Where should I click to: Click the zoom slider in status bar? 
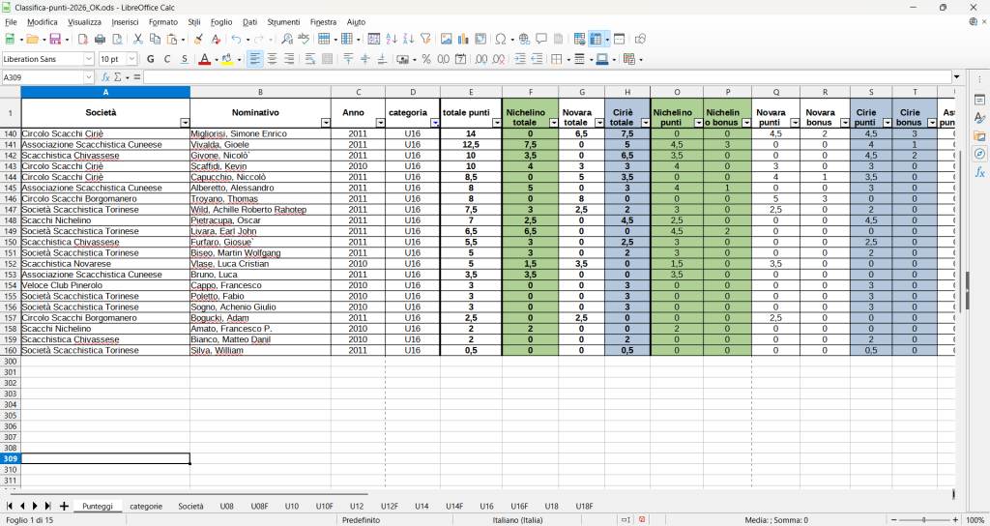coord(923,520)
